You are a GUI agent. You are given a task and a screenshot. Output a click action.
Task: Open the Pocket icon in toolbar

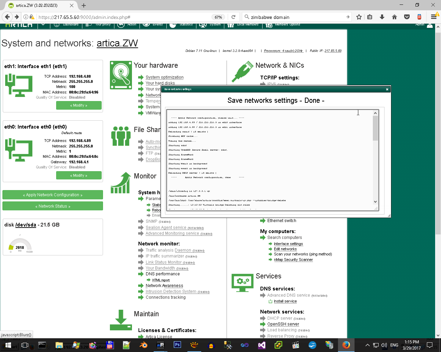click(407, 17)
